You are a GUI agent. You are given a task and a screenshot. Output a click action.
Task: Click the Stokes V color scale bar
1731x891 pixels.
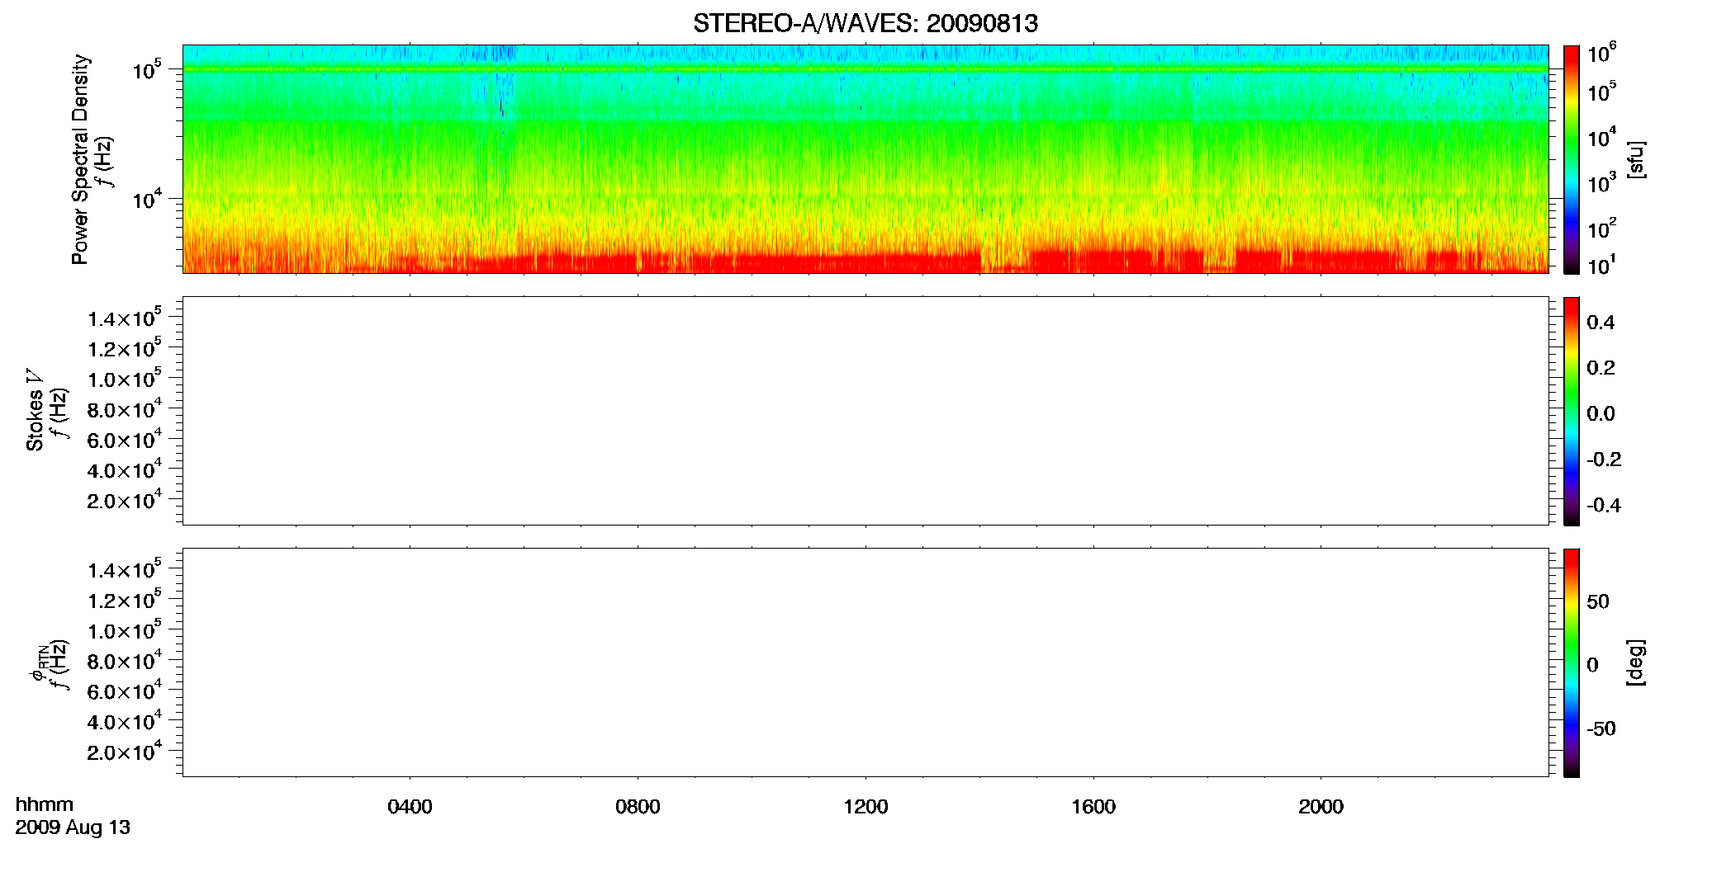[1572, 411]
